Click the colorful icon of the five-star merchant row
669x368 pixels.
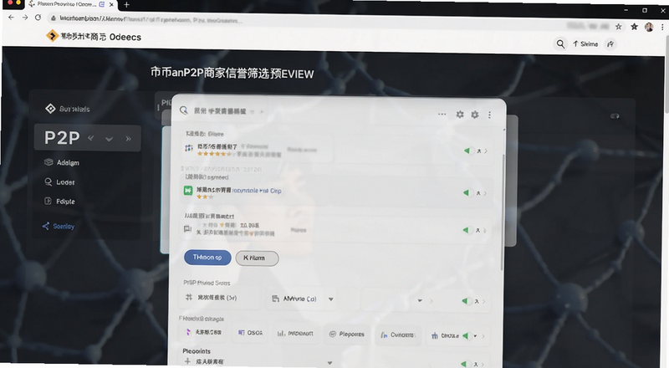coord(189,148)
